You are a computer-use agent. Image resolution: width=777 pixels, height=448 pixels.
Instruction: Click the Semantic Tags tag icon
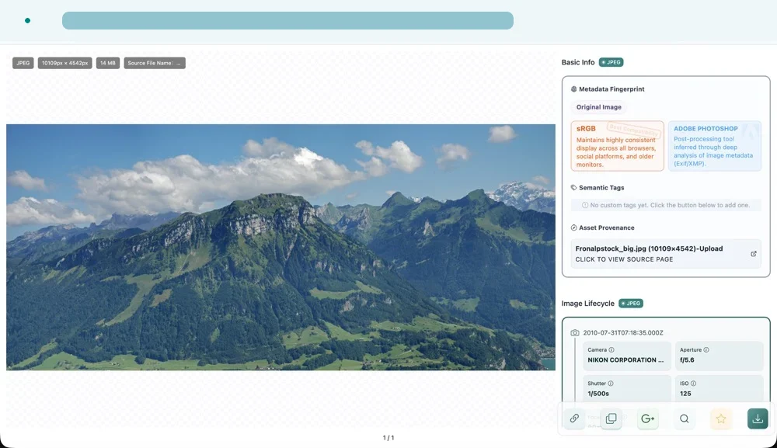coord(574,188)
